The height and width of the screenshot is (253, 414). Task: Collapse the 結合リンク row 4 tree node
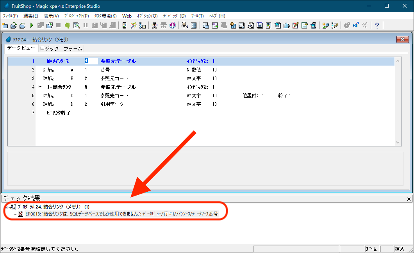point(40,87)
